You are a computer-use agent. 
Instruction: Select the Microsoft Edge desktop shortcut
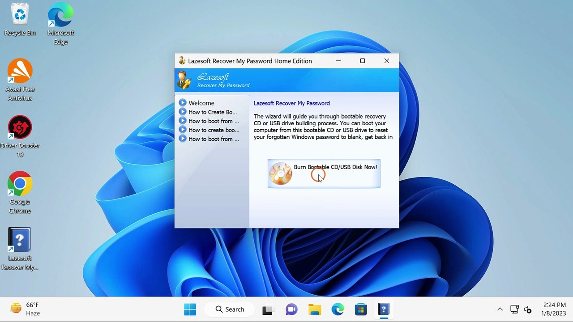[x=60, y=25]
